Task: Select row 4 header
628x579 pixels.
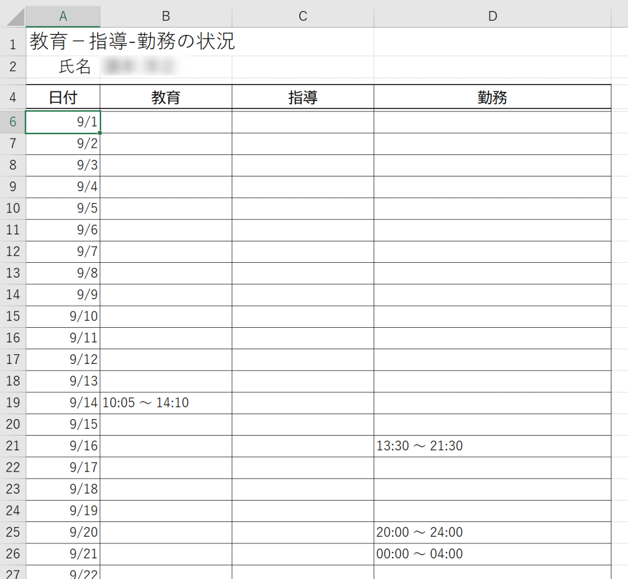Action: [x=13, y=97]
